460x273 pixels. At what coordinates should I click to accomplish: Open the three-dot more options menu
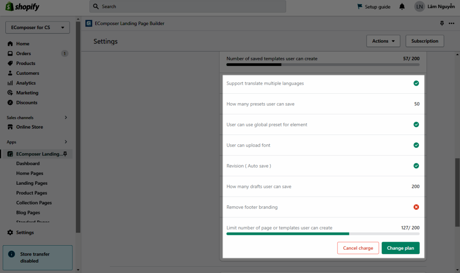[x=451, y=23]
